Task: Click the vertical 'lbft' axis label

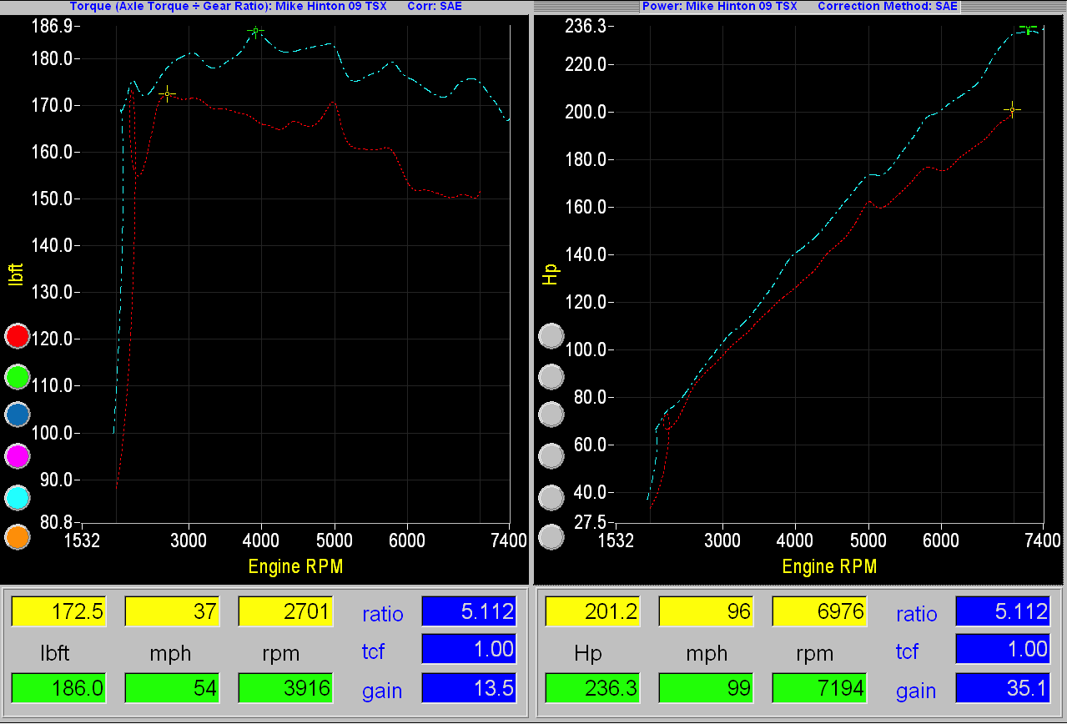Action: point(16,274)
